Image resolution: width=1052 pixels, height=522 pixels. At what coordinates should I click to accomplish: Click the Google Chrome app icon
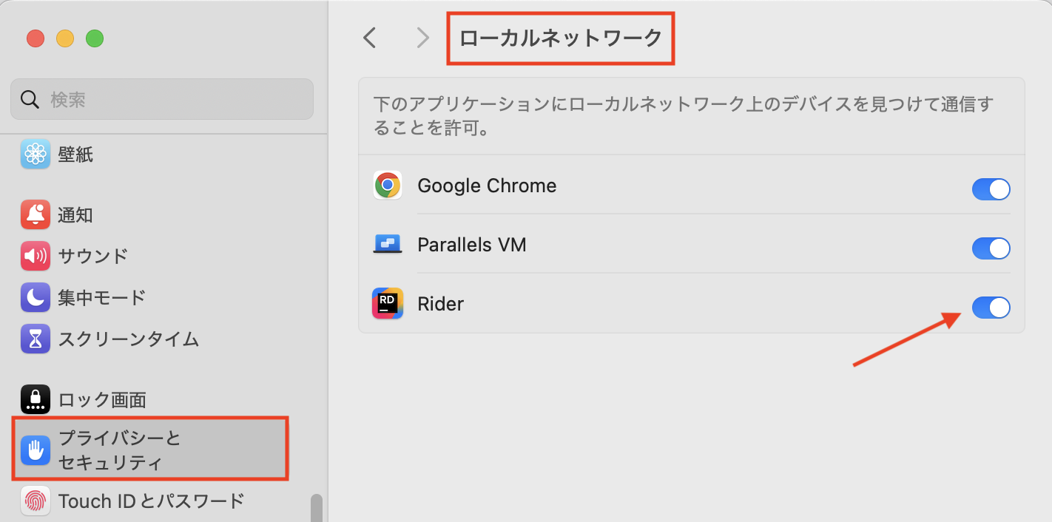pos(388,185)
